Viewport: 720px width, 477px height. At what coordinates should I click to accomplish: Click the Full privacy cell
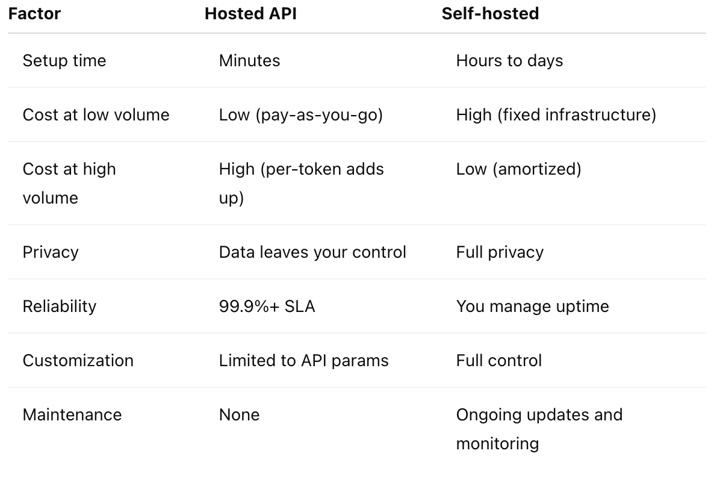[x=500, y=252]
